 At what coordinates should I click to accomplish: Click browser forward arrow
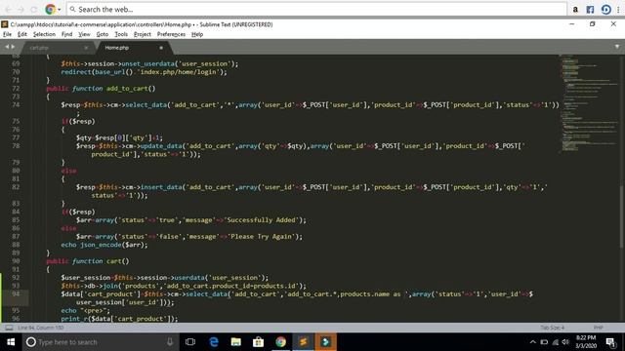tap(21, 9)
